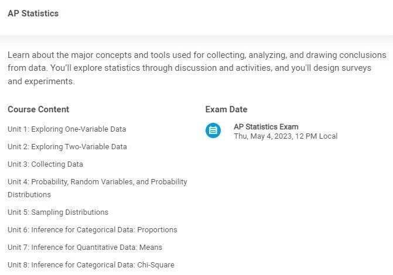Open the AP Statistics Exam entry title
393x275 pixels.
coord(266,127)
